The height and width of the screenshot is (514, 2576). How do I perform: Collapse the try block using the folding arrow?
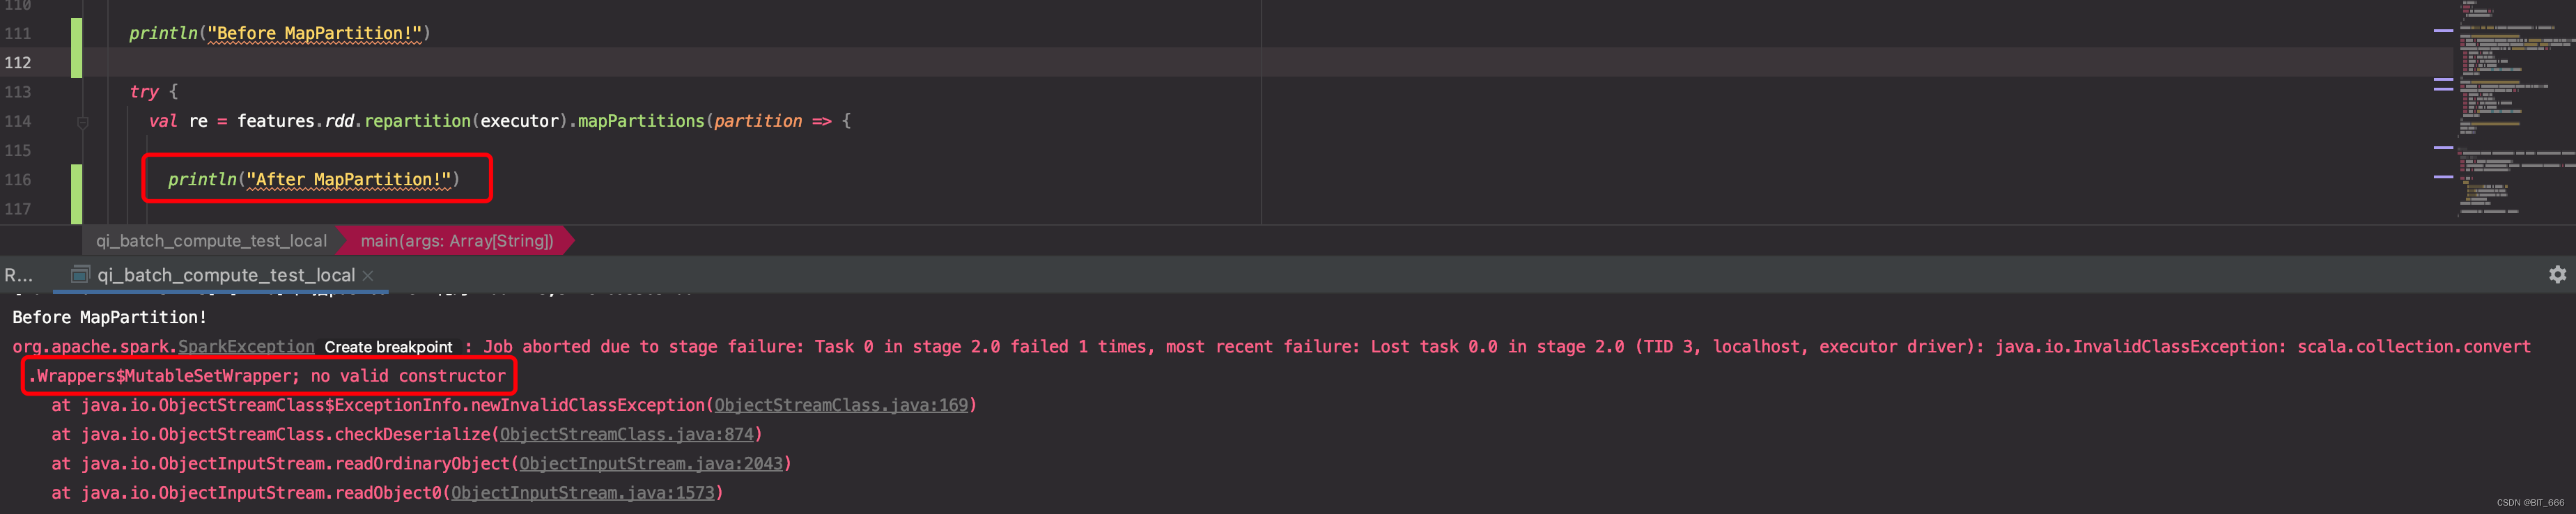[x=83, y=121]
